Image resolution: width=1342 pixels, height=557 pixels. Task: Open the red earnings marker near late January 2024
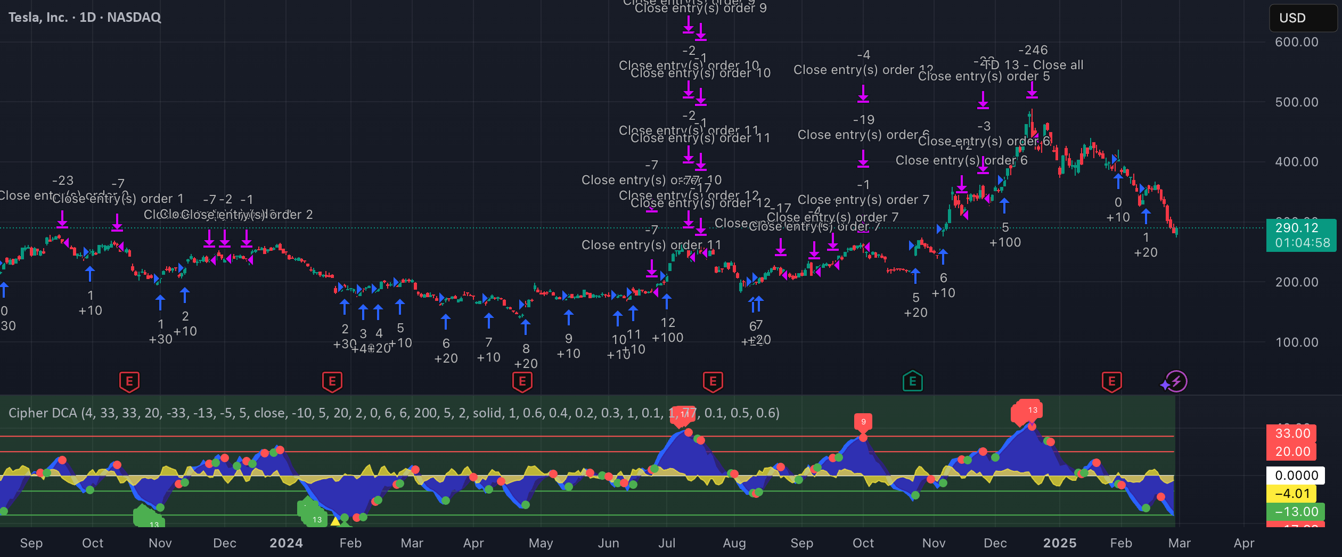(x=332, y=381)
